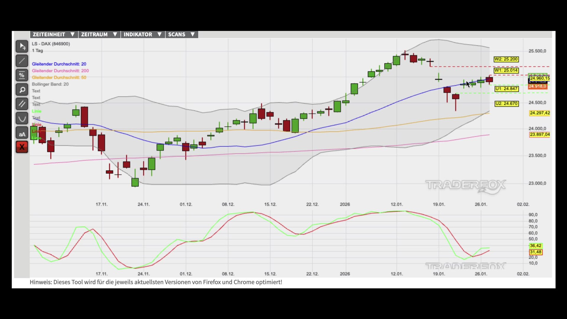Select Gleitender Durchschnitt: 50 legend label
Viewport: 567px width, 319px height.
coord(59,77)
